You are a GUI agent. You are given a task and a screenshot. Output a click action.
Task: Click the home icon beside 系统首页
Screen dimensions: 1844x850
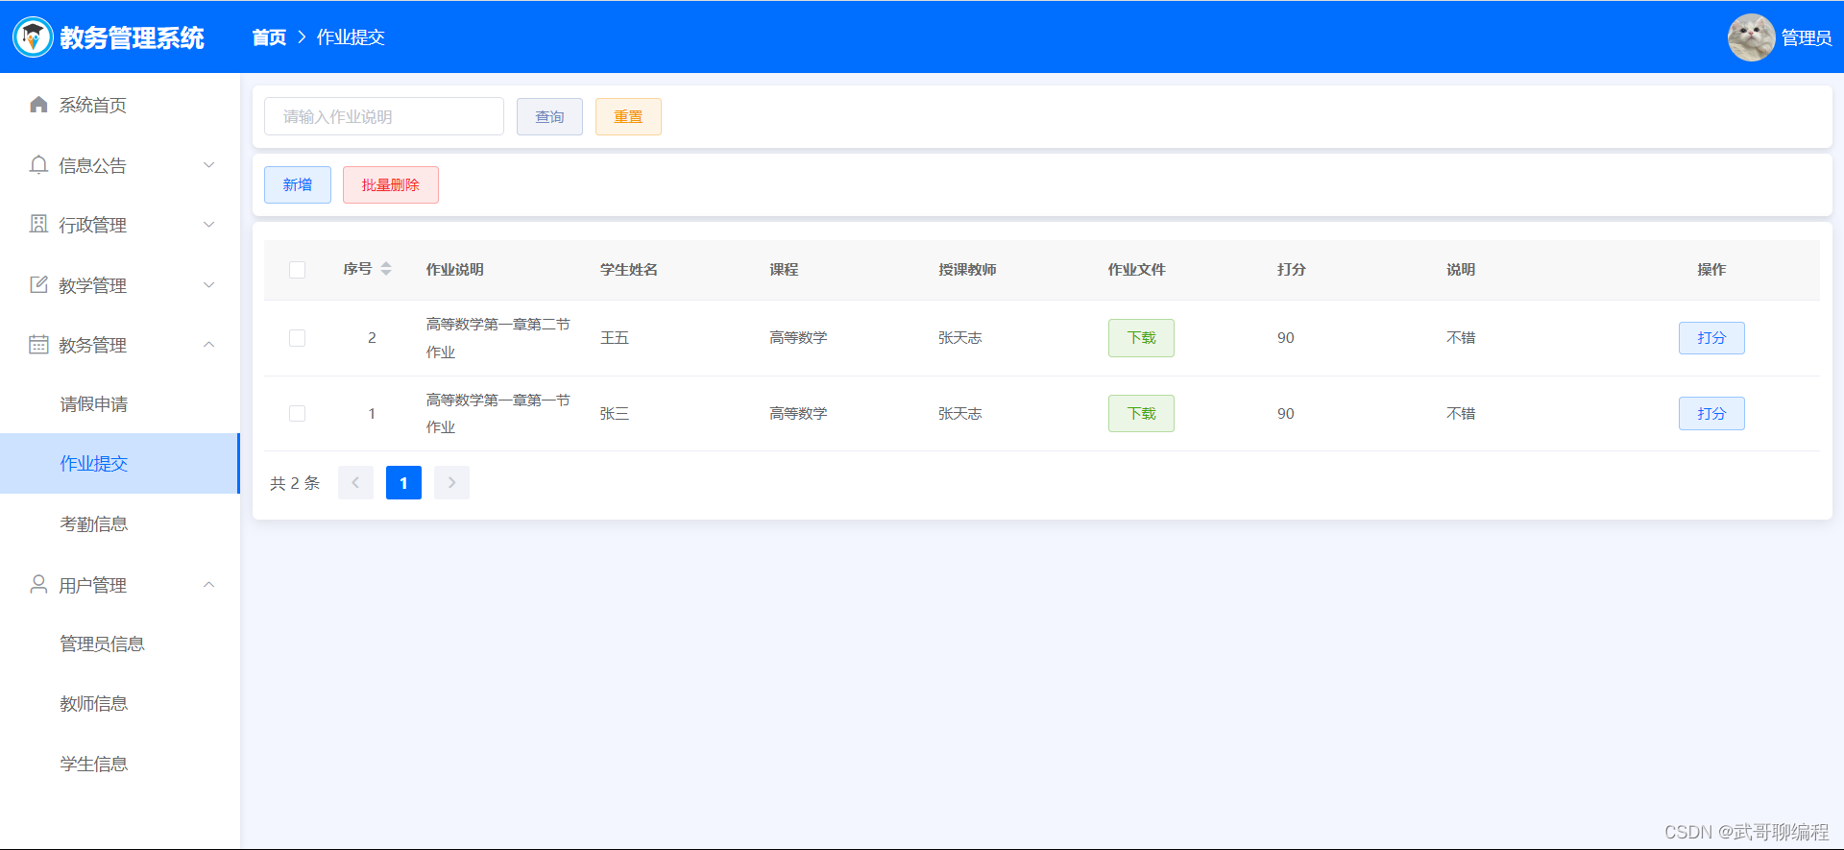(x=38, y=105)
